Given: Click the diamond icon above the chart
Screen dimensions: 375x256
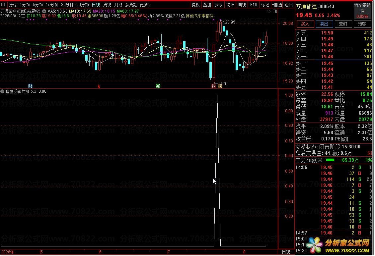Looking at the screenshot, I should point(268,12).
